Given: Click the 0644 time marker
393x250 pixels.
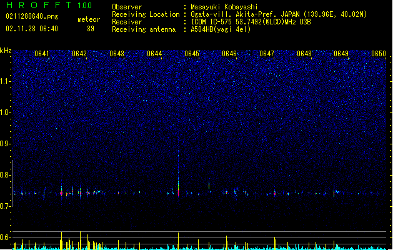Looking at the screenshot, I should (154, 54).
